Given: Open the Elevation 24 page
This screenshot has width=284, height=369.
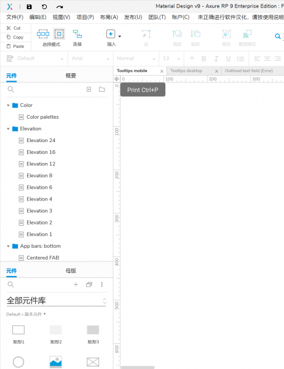Looking at the screenshot, I should pos(41,140).
